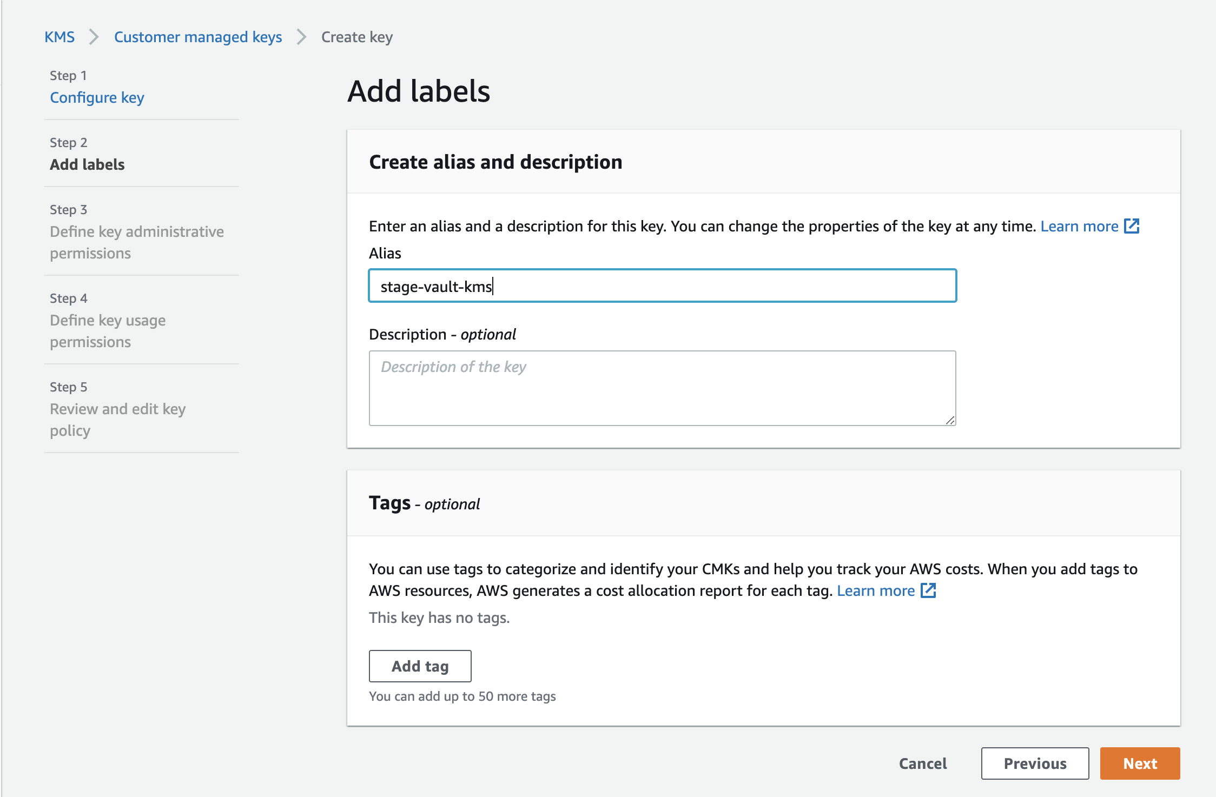Open Step 1 Configure key link
1216x797 pixels.
97,97
